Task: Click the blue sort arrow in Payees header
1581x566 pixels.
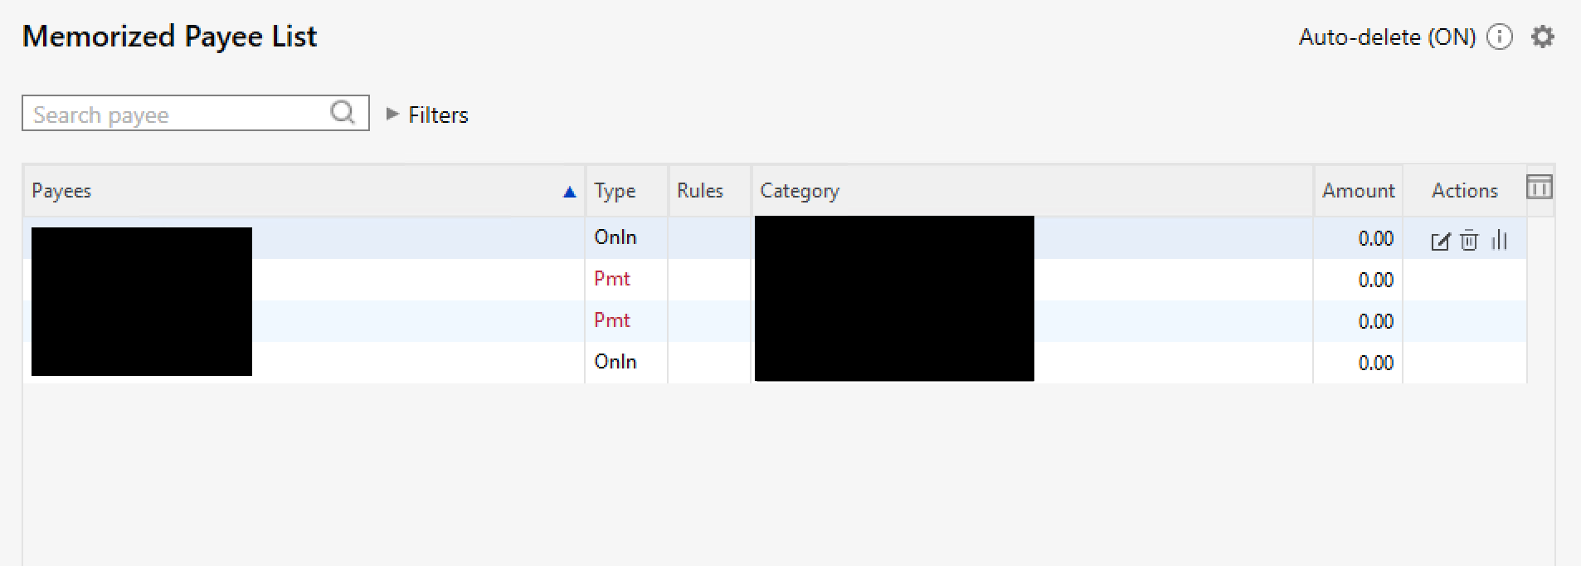Action: (x=569, y=192)
